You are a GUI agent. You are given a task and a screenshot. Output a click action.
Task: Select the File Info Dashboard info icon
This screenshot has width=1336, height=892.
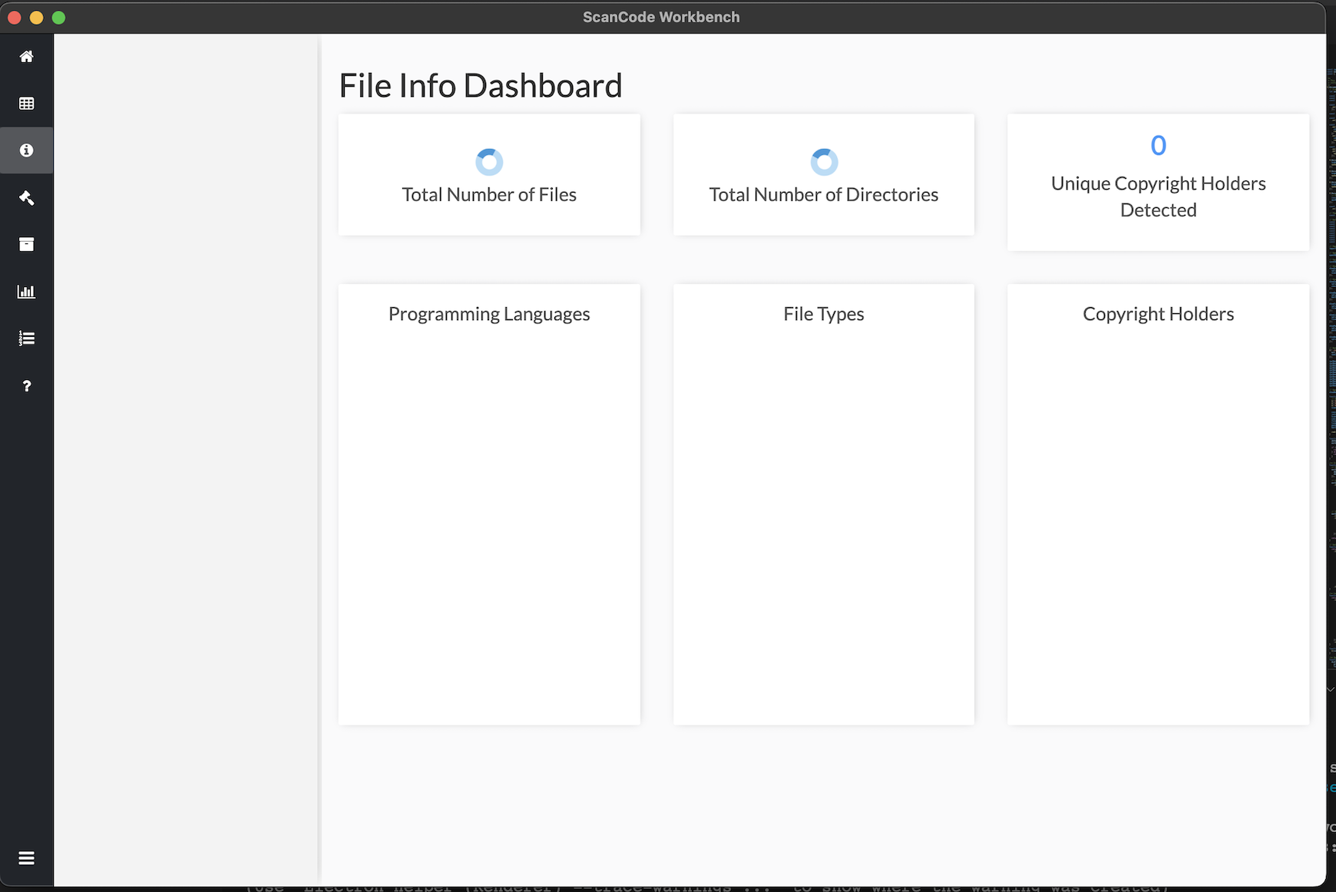point(26,150)
